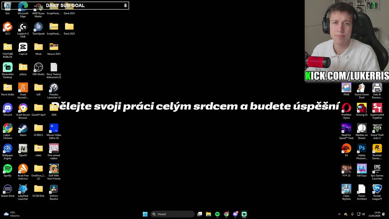The width and height of the screenshot is (389, 219).
Task: Show hidden system tray icons
Action: 339,214
